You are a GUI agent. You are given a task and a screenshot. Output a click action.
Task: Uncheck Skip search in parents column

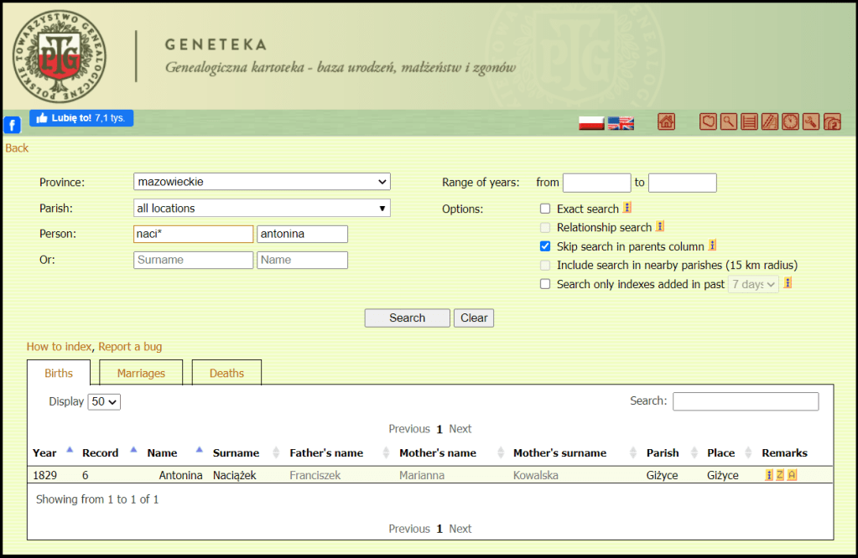tap(545, 246)
